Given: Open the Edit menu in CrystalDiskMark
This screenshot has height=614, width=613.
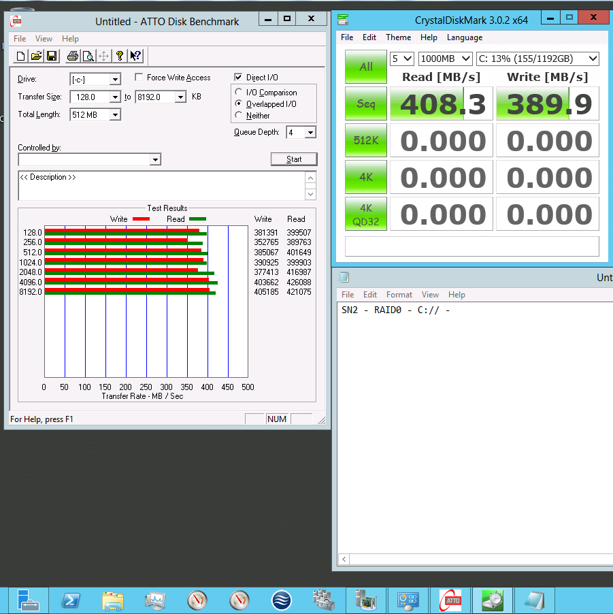Looking at the screenshot, I should tap(369, 37).
